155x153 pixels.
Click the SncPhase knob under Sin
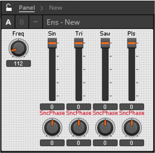(x=52, y=128)
